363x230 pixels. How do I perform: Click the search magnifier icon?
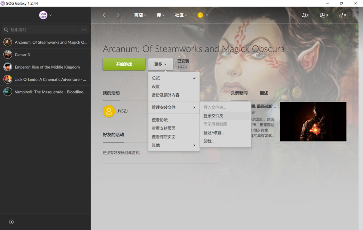tap(6, 30)
